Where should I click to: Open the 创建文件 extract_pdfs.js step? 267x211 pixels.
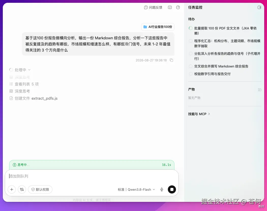coord(34,98)
